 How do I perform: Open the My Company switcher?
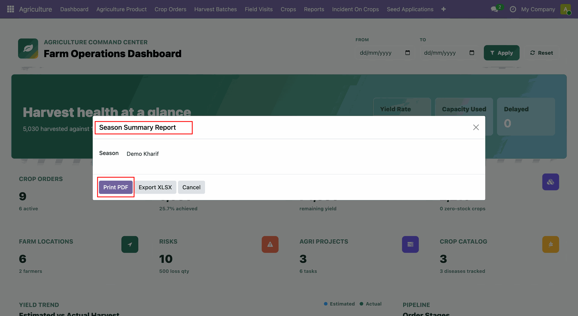click(538, 9)
